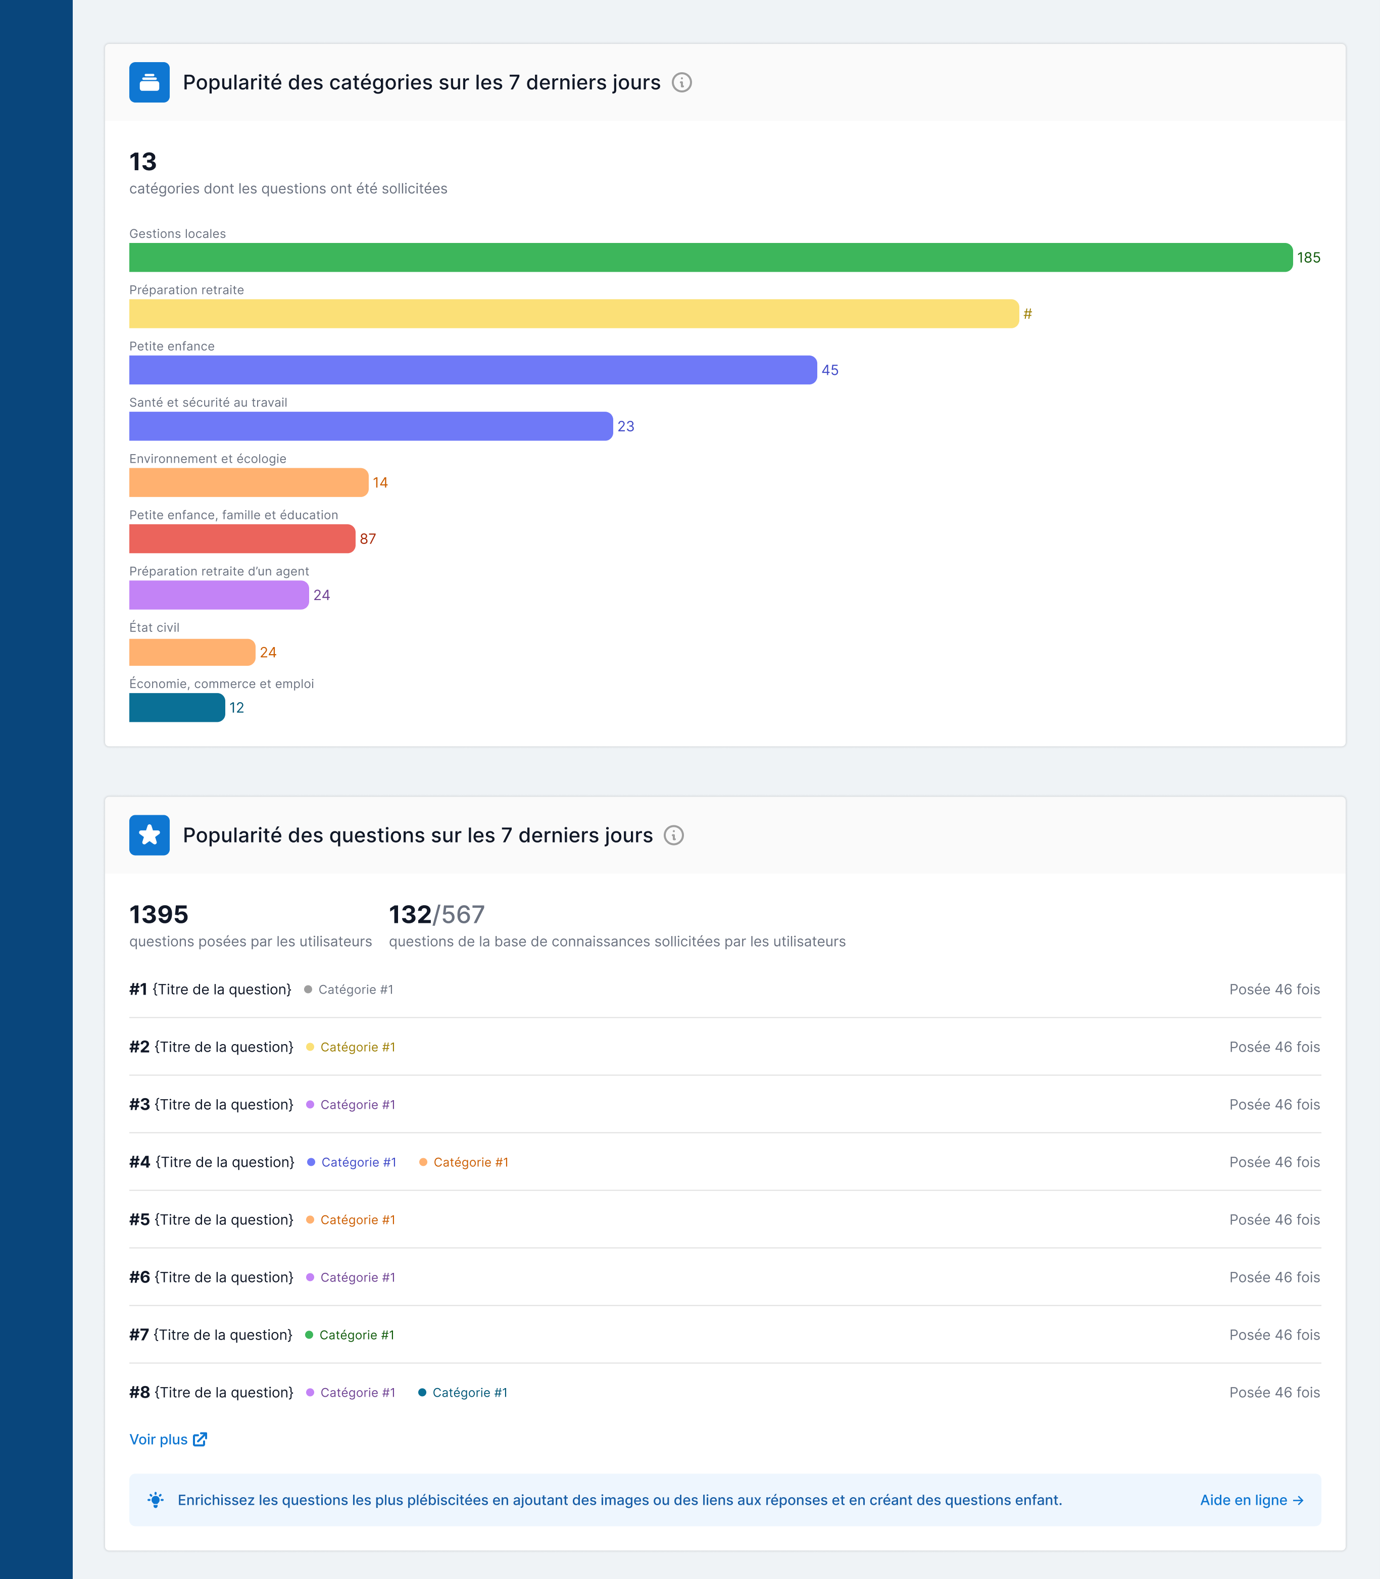Click the red Petite enfance, famille et éducation bar

tap(242, 539)
